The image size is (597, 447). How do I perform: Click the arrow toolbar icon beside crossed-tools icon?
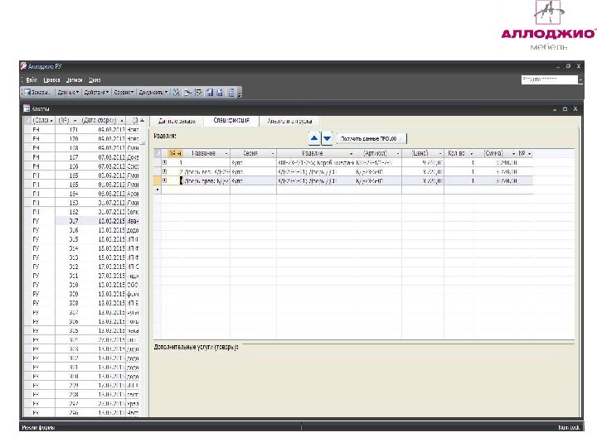click(187, 93)
